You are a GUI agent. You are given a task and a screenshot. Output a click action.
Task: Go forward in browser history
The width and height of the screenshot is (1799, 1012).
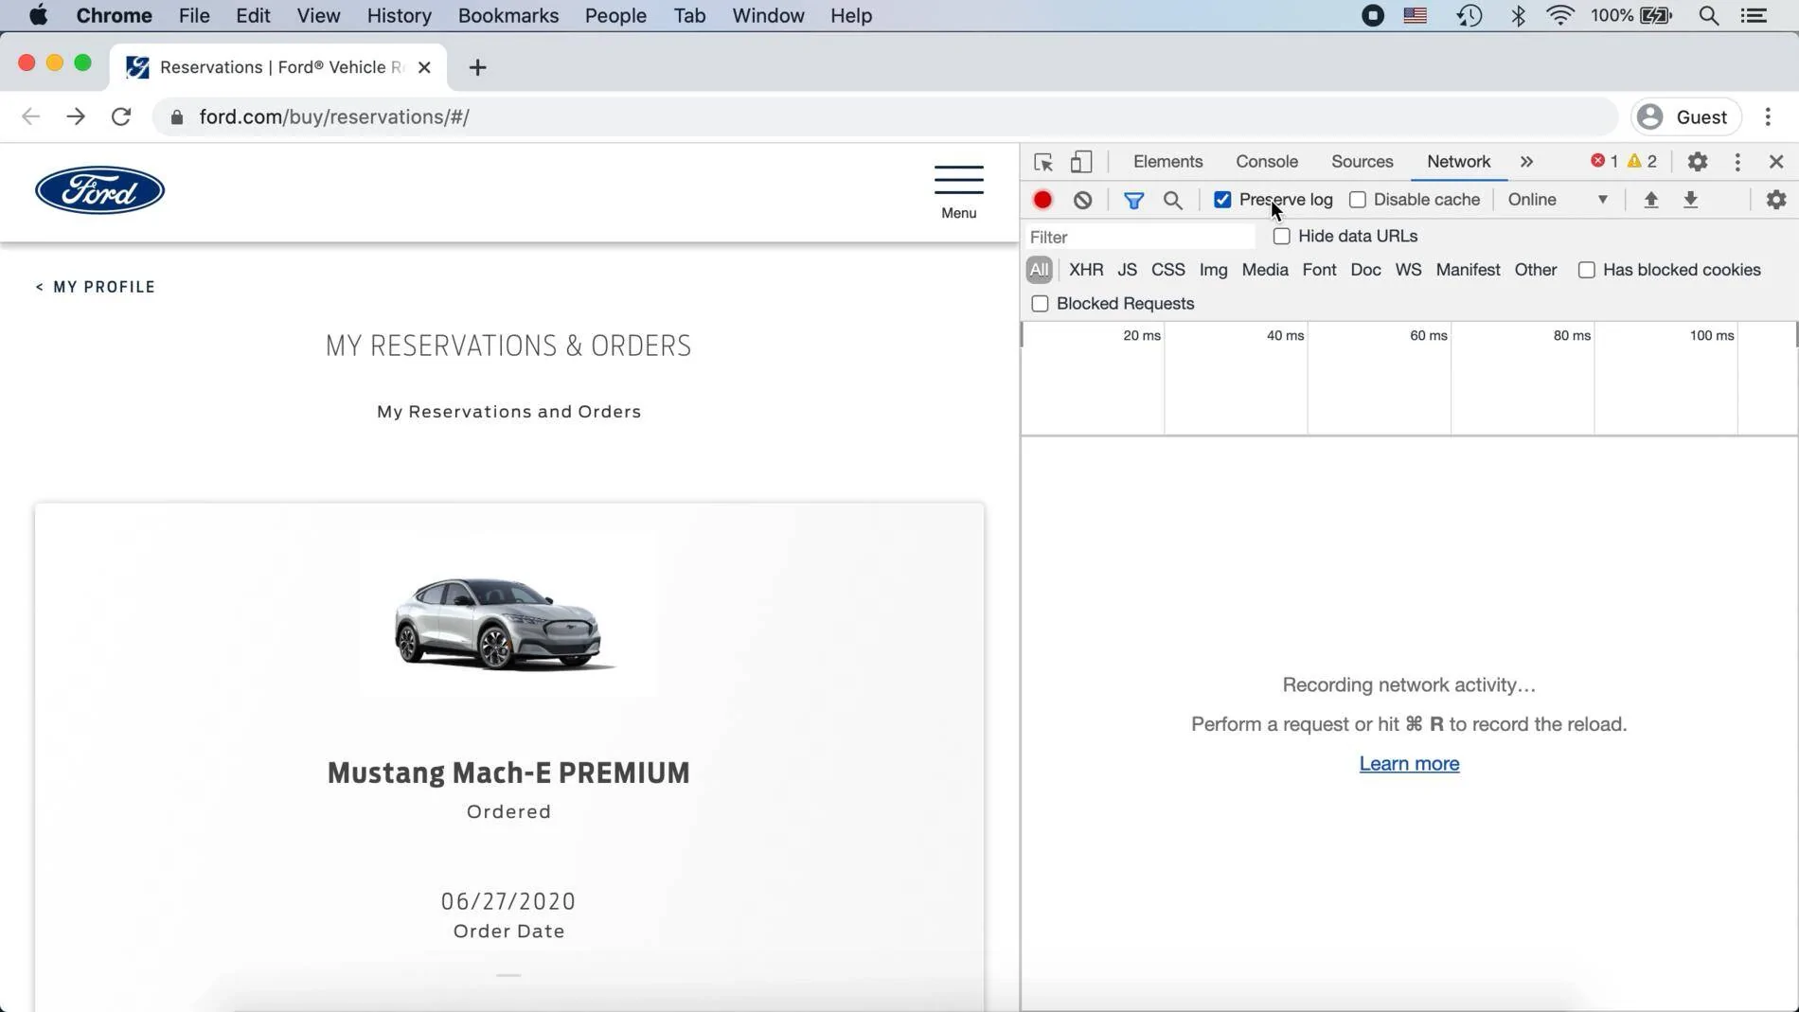click(76, 116)
